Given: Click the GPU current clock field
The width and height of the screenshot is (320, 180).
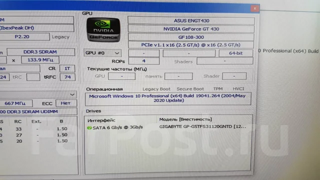Looking at the screenshot, I should 121,76.
